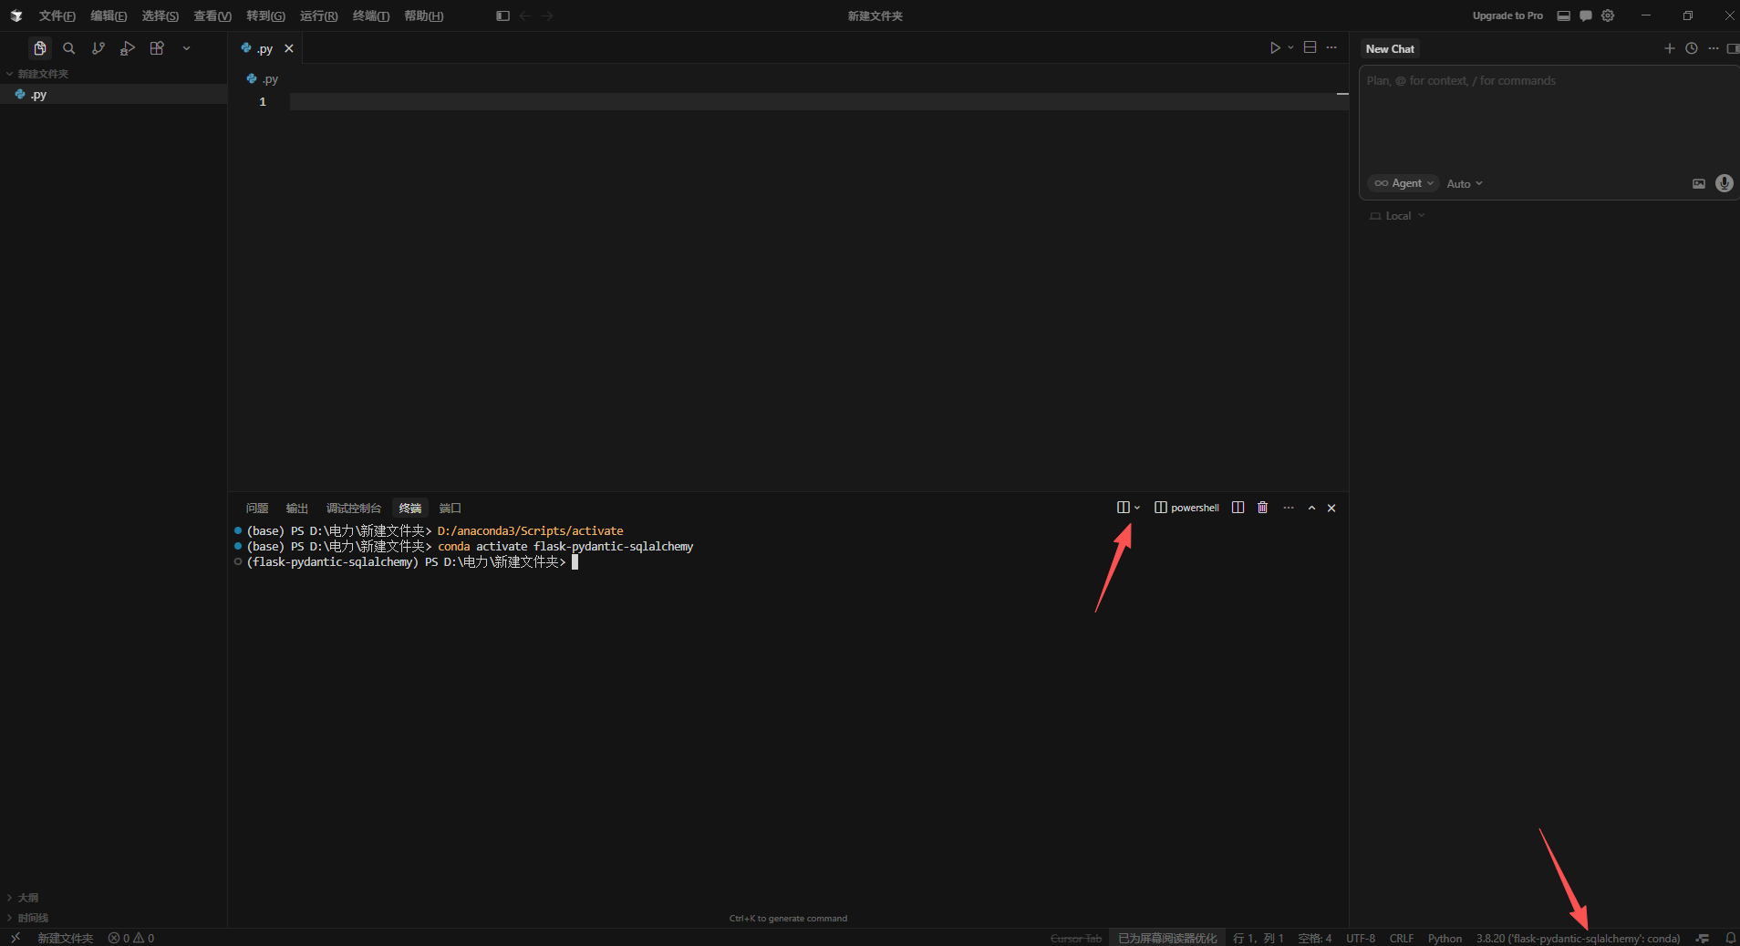This screenshot has width=1740, height=946.
Task: Open the Auto model dropdown
Action: [1465, 183]
